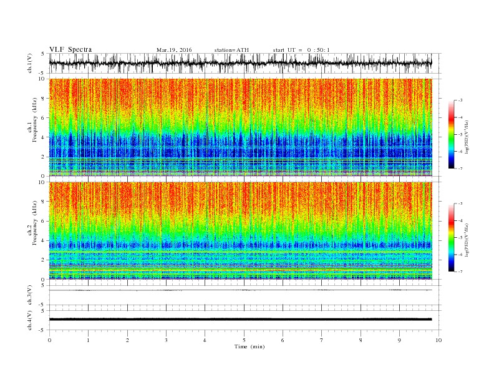The height and width of the screenshot is (382, 494).
Task: Click the thick ch.4 waveform band
Action: 240,320
